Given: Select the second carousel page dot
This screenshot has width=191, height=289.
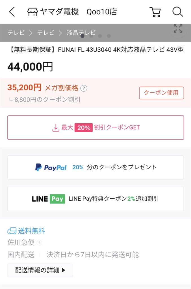Looking at the screenshot, I should [x=91, y=36].
